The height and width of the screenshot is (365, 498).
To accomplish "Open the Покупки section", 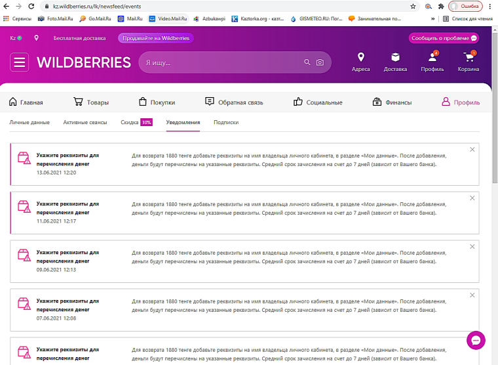I will pos(157,102).
